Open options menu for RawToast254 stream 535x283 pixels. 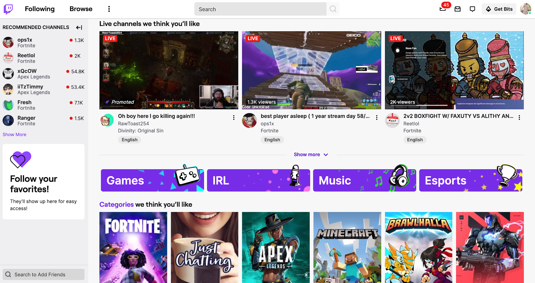(234, 118)
